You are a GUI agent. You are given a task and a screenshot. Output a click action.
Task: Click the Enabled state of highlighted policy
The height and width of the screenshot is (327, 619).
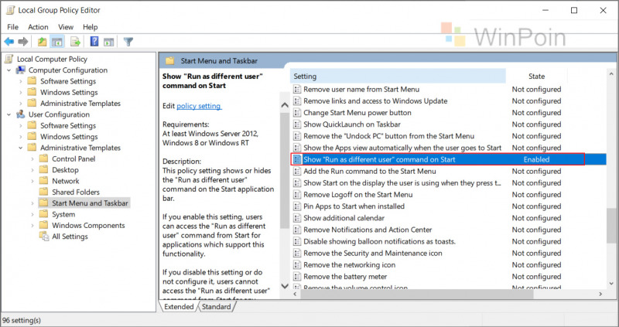pos(536,159)
